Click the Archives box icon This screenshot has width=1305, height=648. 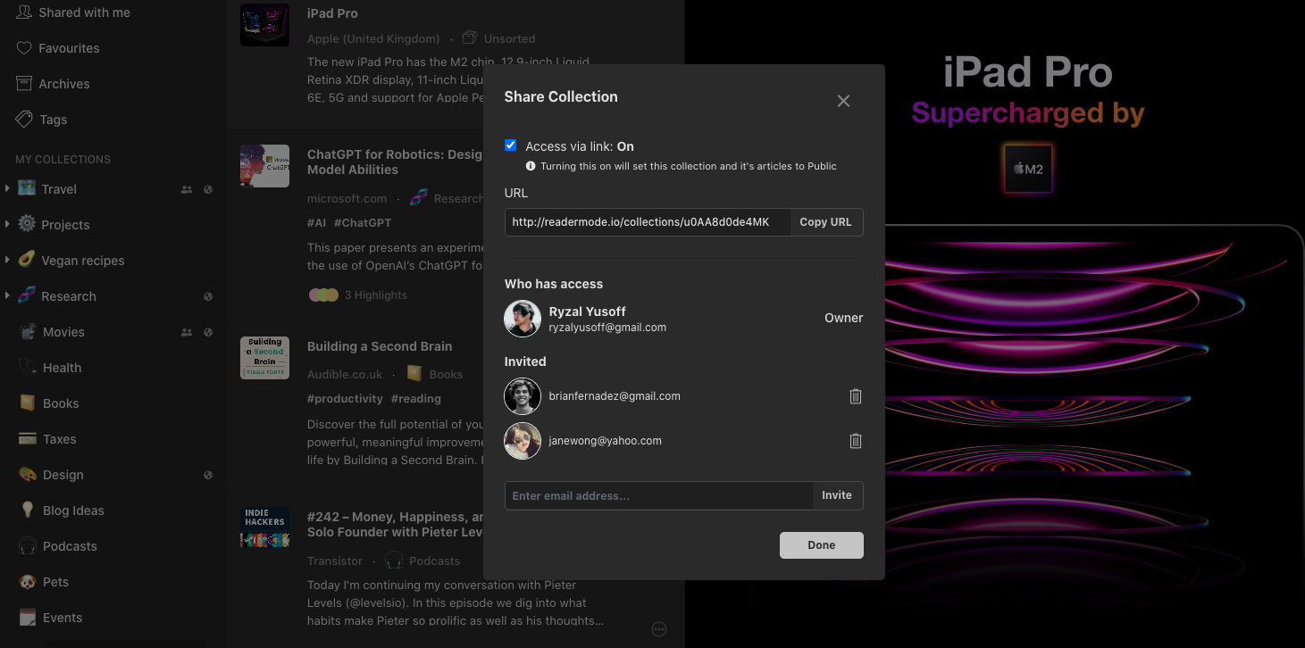pyautogui.click(x=24, y=83)
